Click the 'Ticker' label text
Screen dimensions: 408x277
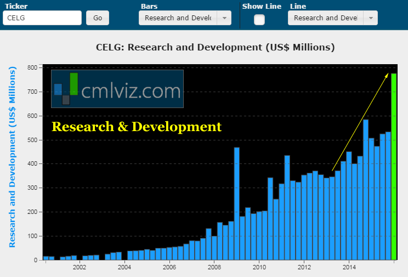coord(16,6)
